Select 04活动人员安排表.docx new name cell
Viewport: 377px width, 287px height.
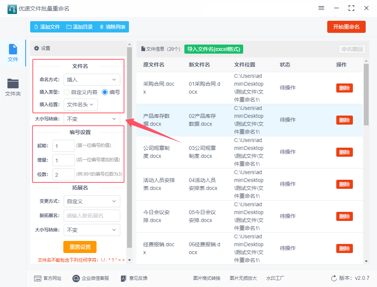click(203, 184)
